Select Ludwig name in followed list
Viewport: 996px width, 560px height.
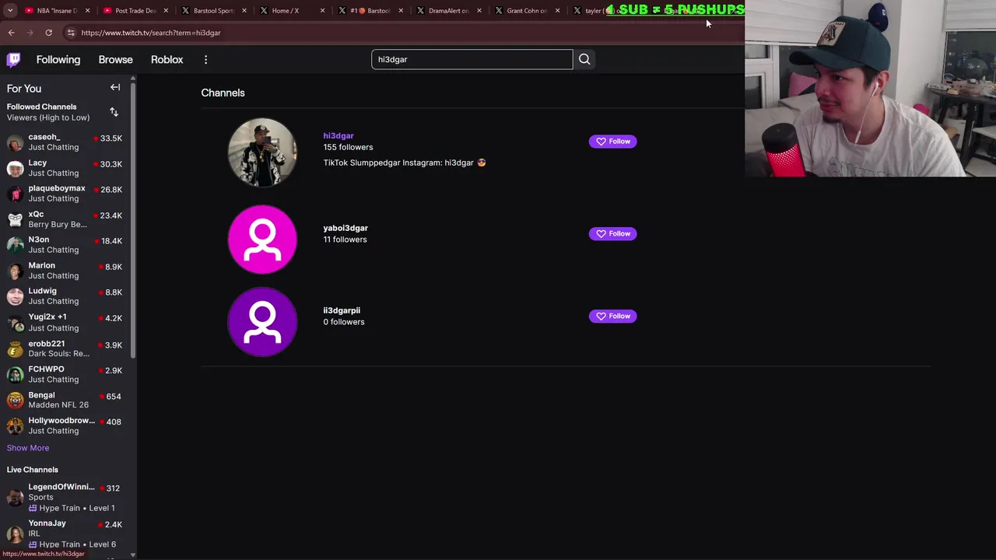43,291
